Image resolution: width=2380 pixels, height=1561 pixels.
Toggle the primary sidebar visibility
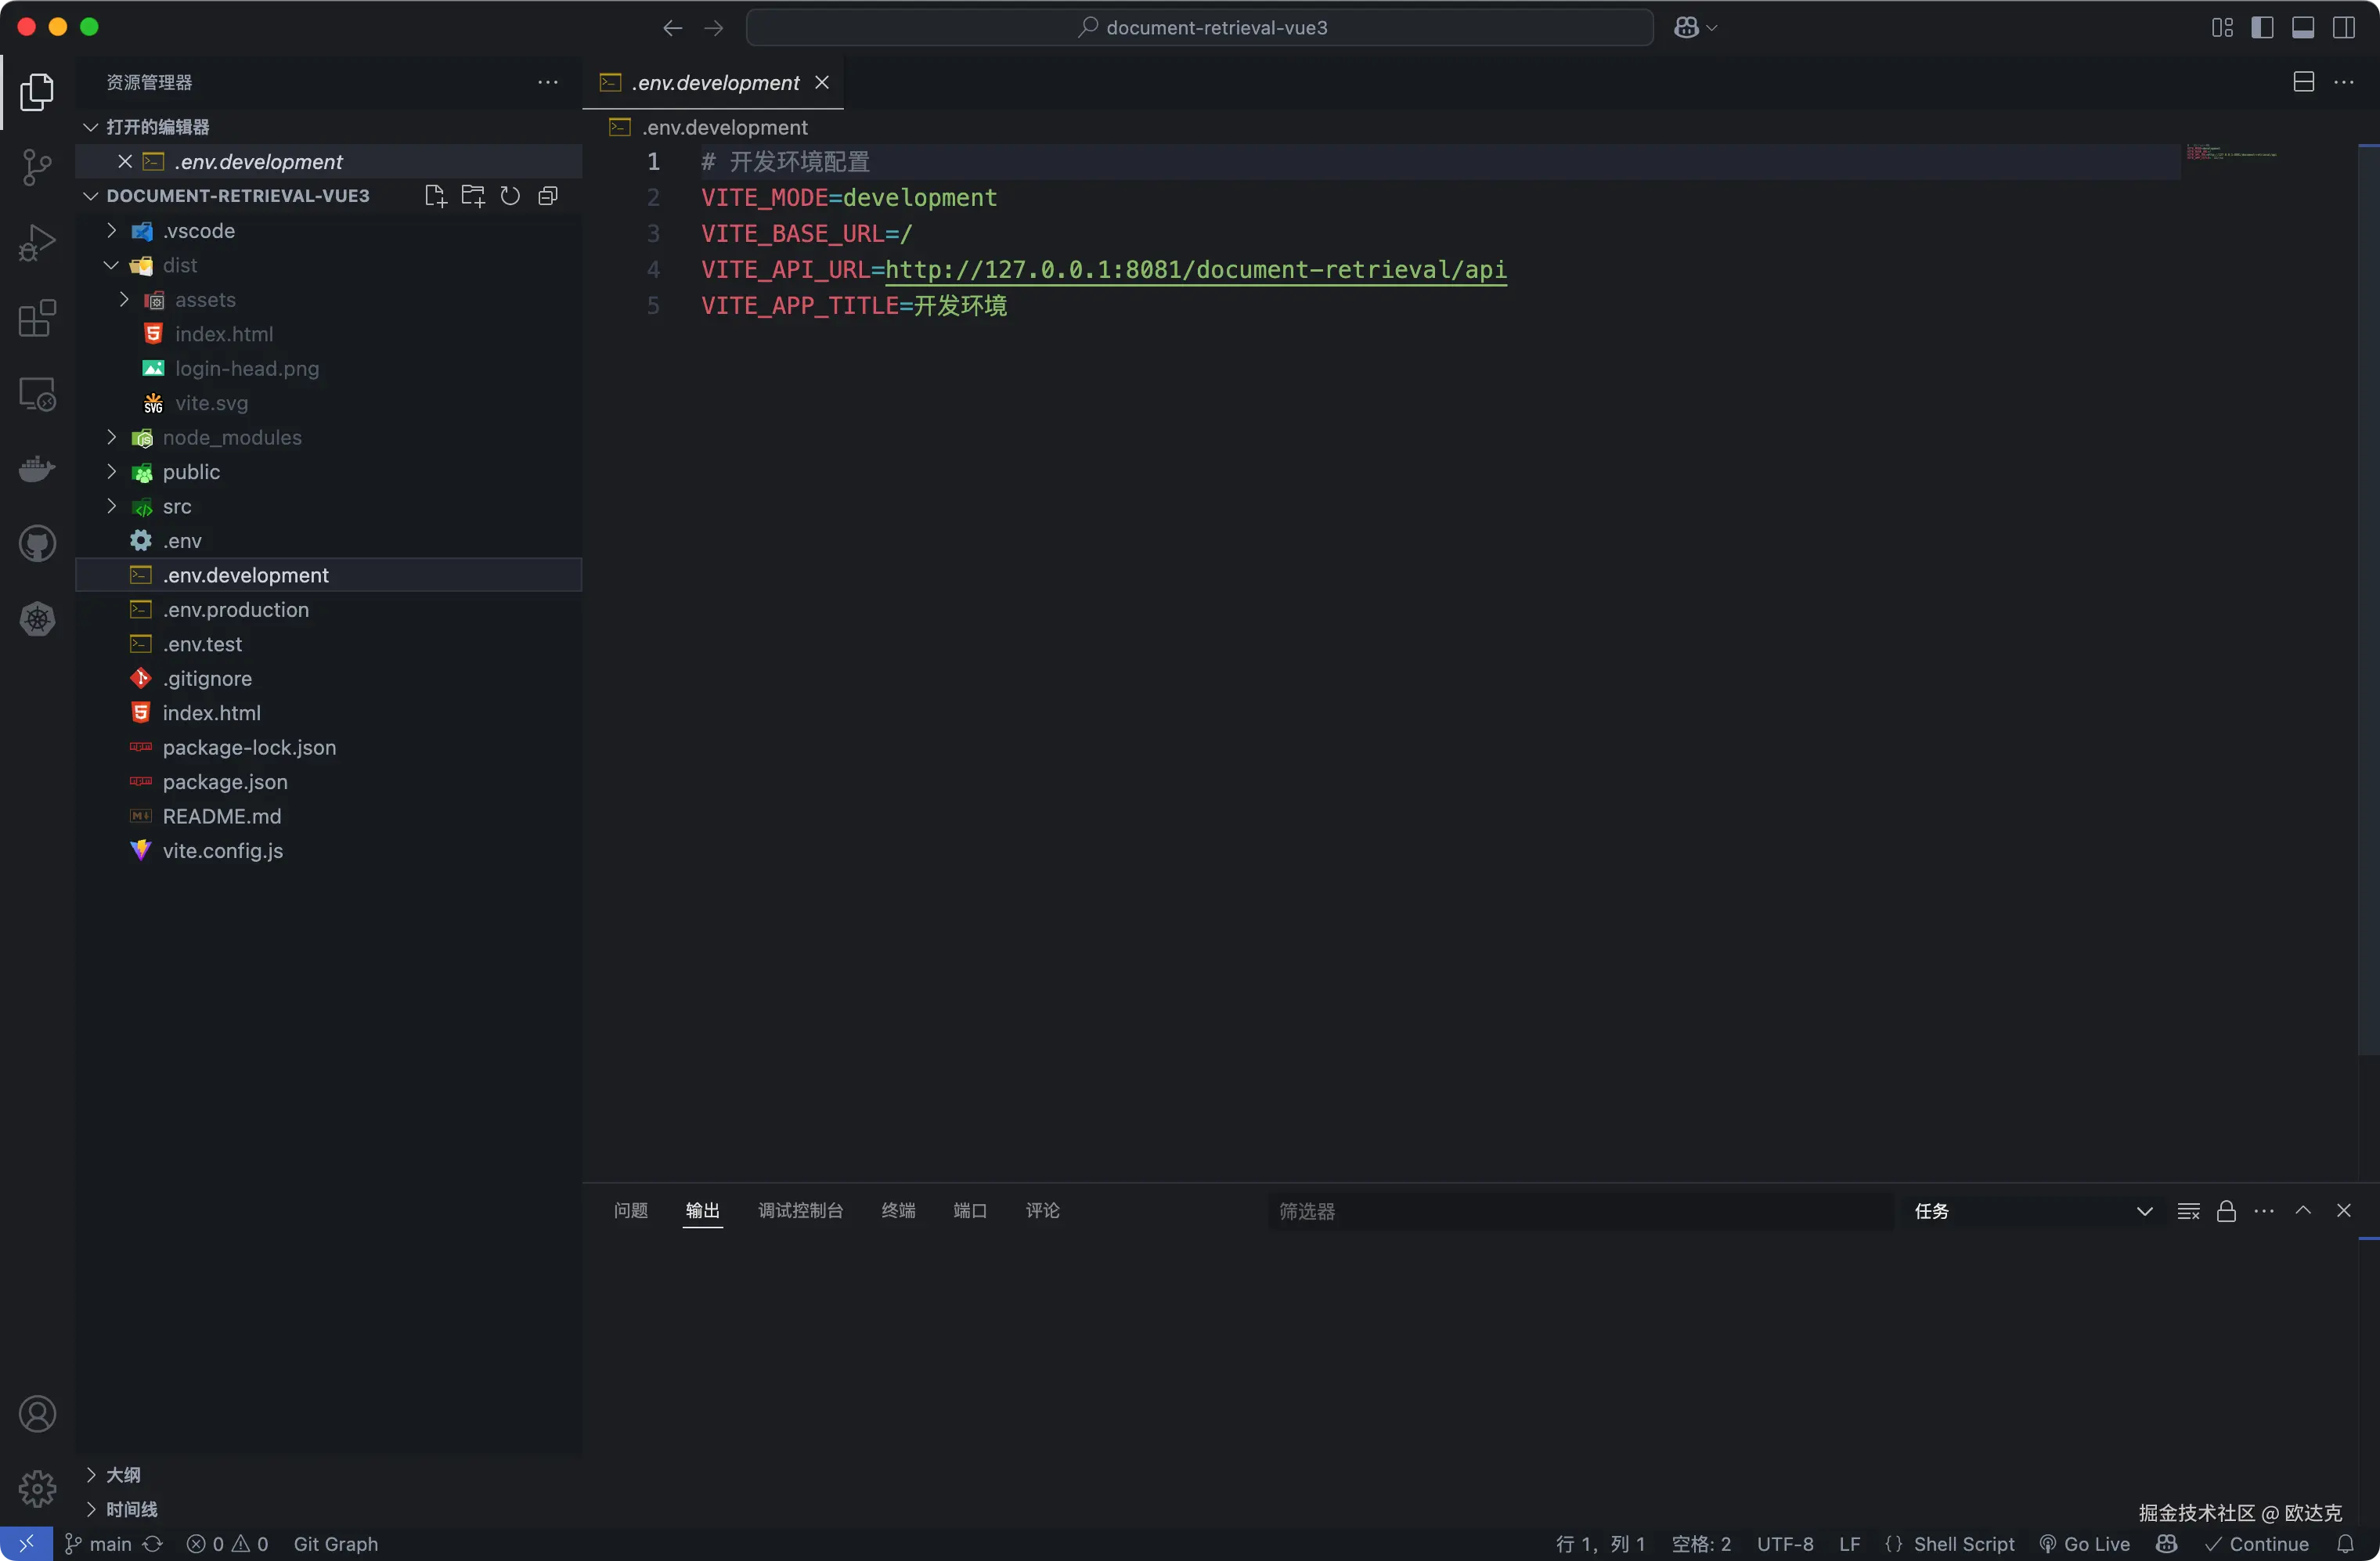point(2262,27)
